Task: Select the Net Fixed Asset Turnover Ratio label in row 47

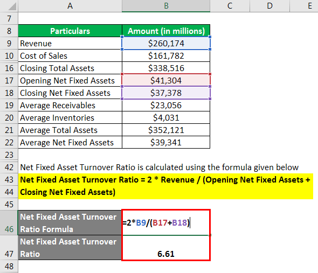Action: (x=70, y=248)
